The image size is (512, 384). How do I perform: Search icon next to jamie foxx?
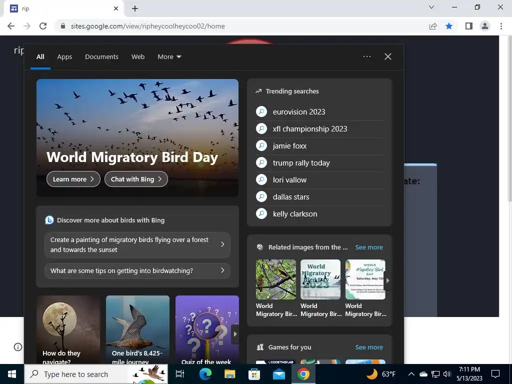click(261, 145)
